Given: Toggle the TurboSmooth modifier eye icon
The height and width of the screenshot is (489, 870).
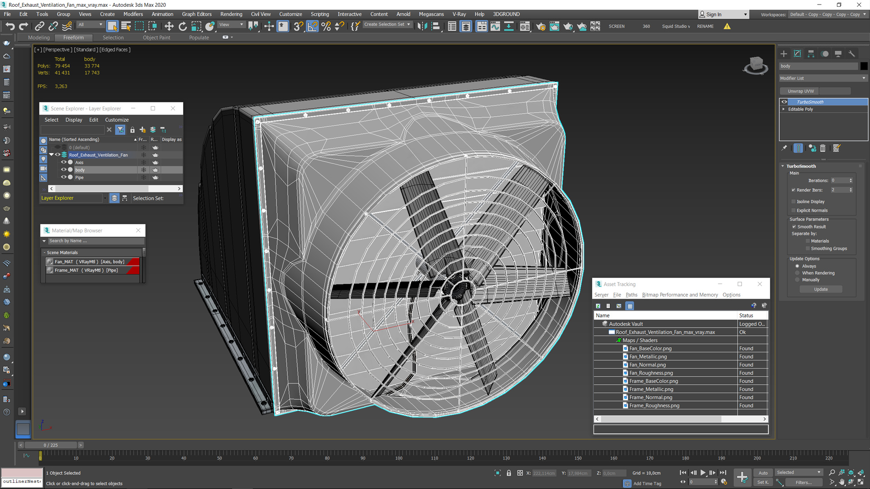Looking at the screenshot, I should click(x=784, y=102).
